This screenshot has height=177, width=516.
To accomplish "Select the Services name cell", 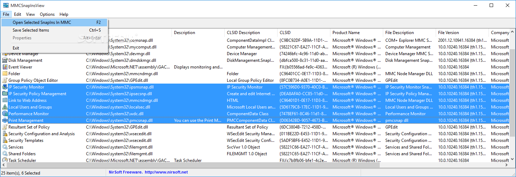I will [16, 147].
